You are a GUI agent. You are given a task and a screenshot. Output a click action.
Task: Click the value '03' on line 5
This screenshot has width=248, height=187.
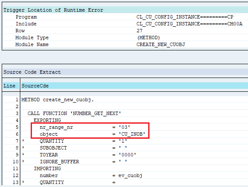point(124,127)
